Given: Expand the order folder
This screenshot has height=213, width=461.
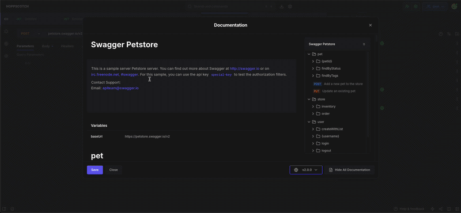Looking at the screenshot, I should (x=313, y=114).
